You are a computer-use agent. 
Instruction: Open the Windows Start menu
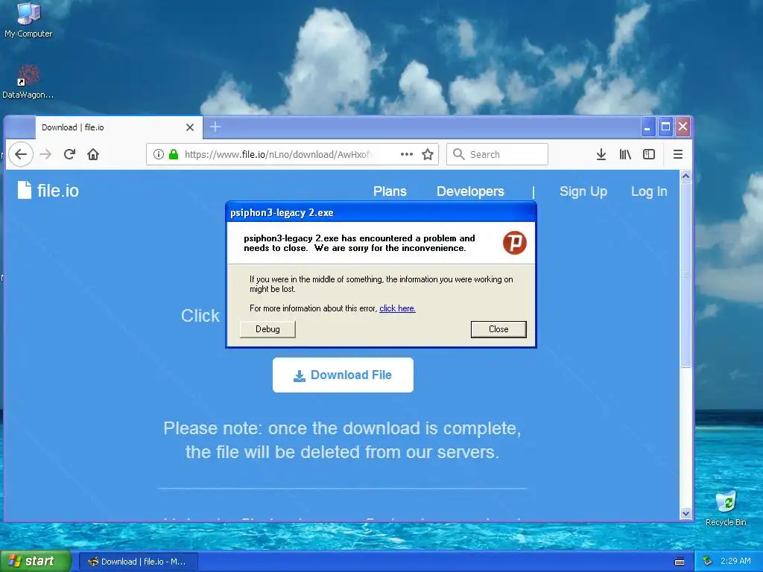36,562
